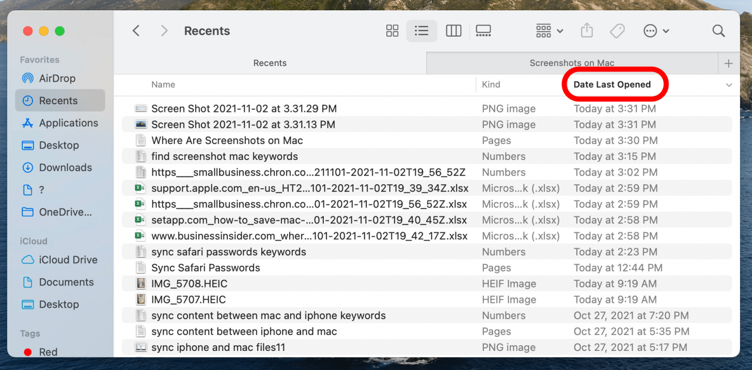The image size is (752, 370).
Task: Toggle sort direction chevron in header
Action: point(729,85)
